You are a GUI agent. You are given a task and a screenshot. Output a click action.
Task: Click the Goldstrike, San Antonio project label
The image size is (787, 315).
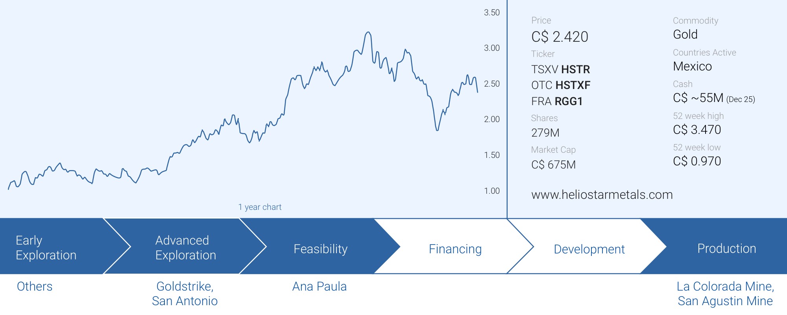(x=185, y=293)
